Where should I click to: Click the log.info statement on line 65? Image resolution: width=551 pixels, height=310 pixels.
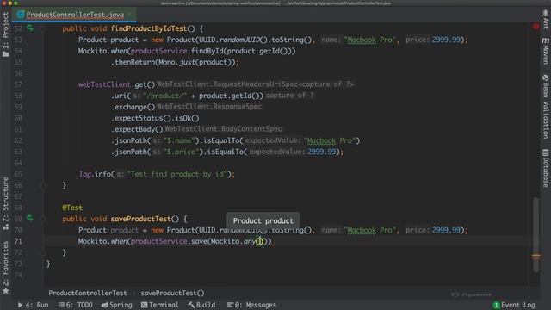tap(157, 174)
